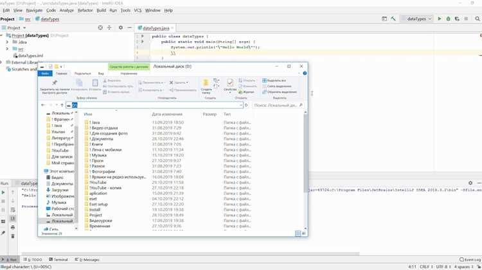The image size is (482, 270).
Task: Open the Refactor menu
Action: pyautogui.click(x=85, y=10)
